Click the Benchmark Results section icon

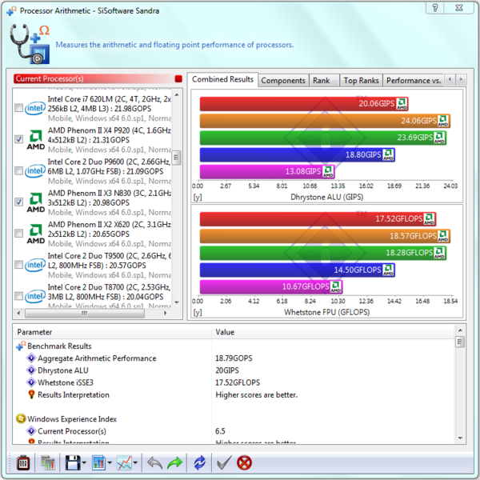pyautogui.click(x=21, y=346)
